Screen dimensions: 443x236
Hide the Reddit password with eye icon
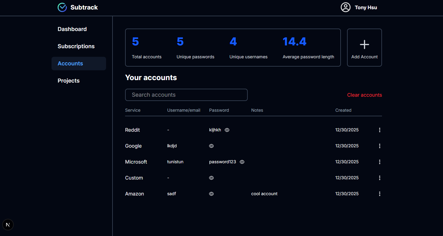click(x=227, y=130)
